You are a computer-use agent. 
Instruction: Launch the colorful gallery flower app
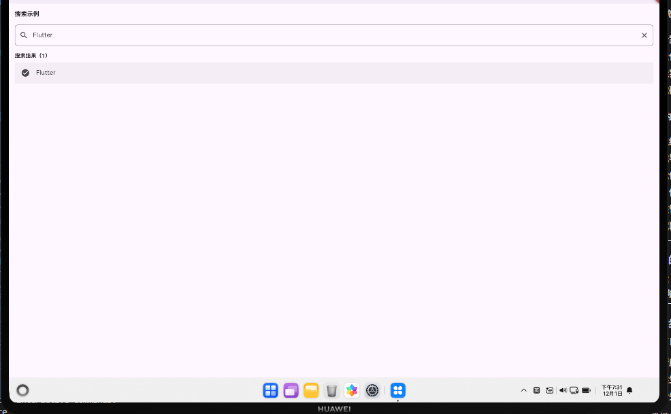(352, 390)
